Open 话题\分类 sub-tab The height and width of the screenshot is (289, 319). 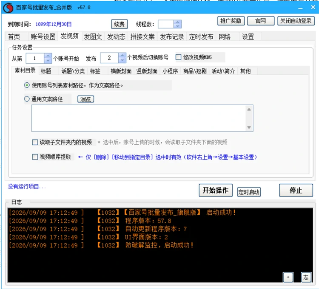click(x=73, y=71)
